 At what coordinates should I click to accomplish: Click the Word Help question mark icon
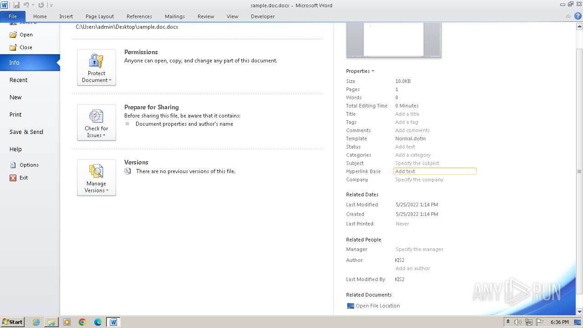point(578,16)
